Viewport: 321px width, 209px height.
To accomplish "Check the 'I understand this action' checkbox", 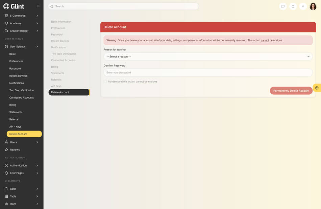I will pyautogui.click(x=105, y=82).
